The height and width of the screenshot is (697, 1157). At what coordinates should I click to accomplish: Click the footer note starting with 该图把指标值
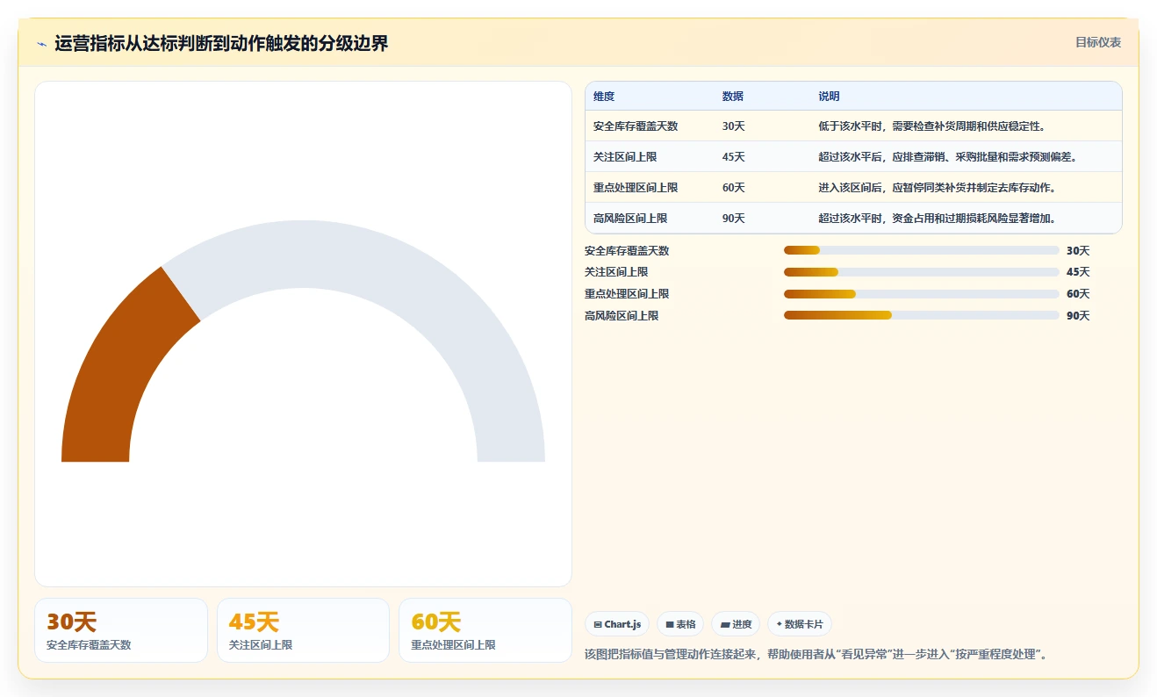816,655
